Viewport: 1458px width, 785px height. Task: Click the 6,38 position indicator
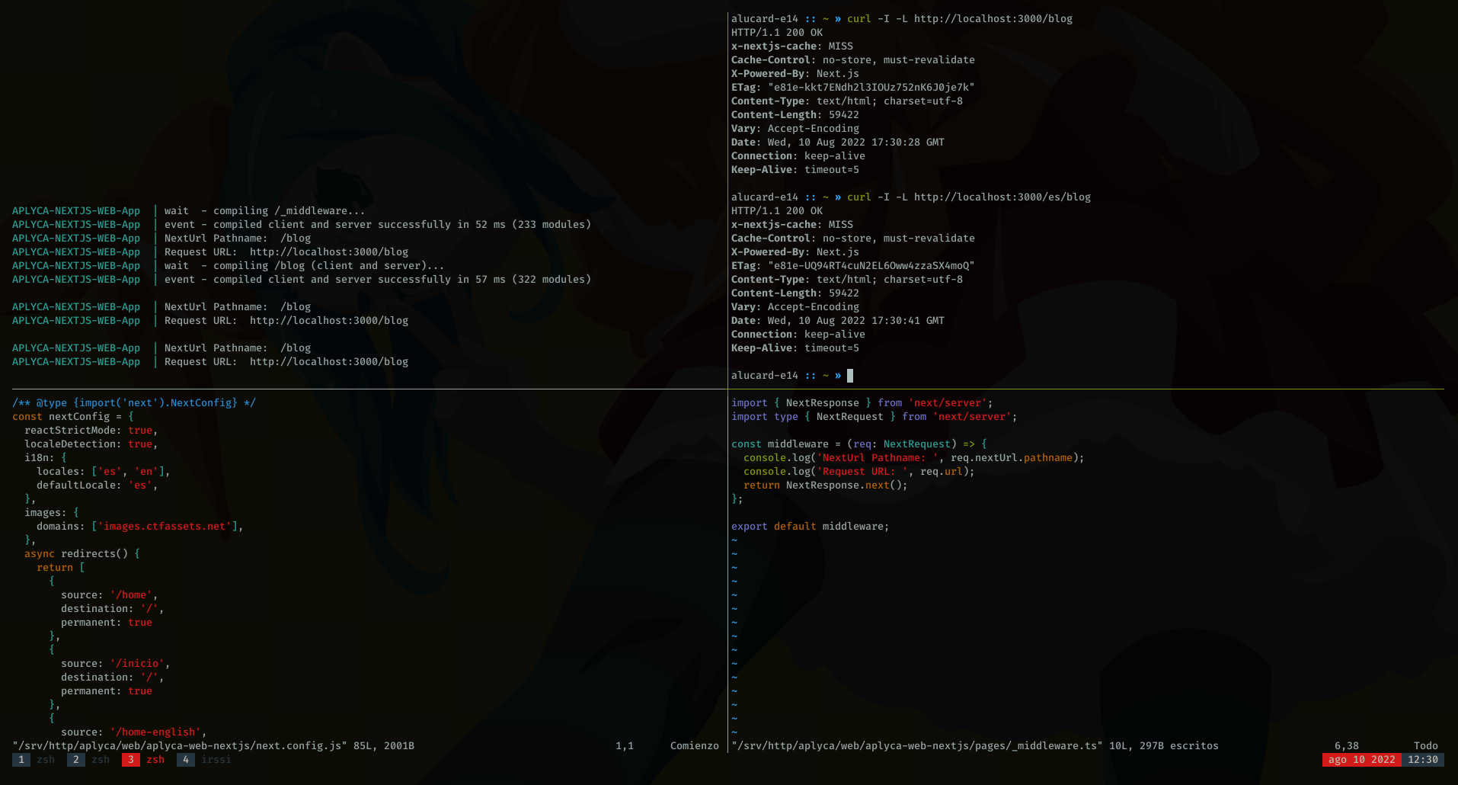[1345, 745]
